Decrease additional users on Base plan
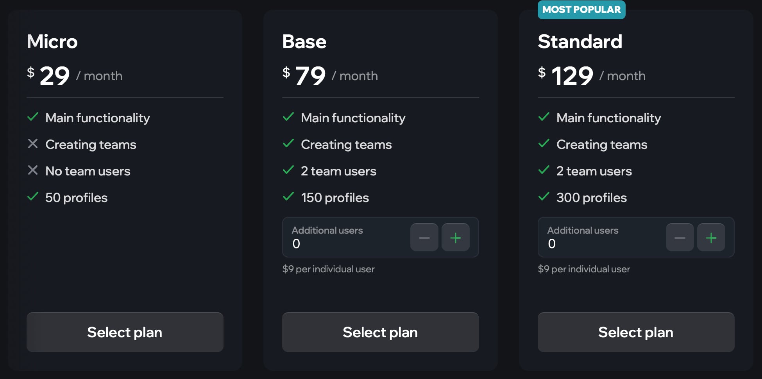 (x=424, y=238)
